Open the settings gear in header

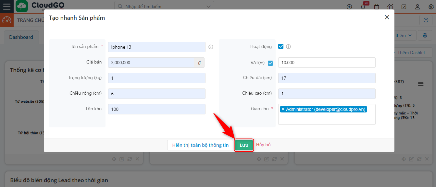pos(430,7)
